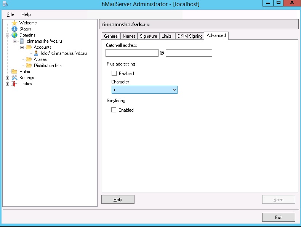Click the hMailServer app icon in title bar
The image size is (301, 227).
point(5,4)
